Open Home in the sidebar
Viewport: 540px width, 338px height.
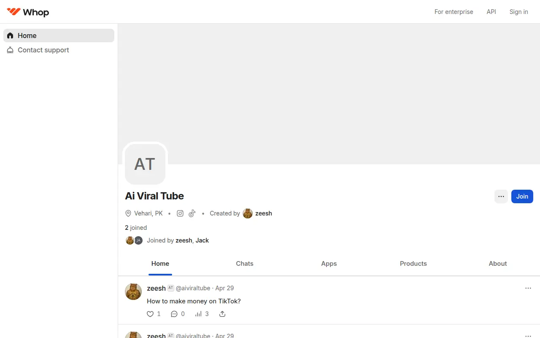tap(59, 35)
